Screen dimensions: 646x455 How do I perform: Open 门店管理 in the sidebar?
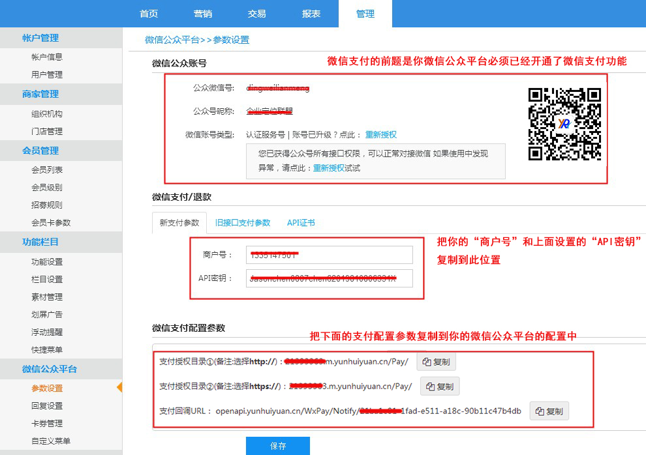47,132
